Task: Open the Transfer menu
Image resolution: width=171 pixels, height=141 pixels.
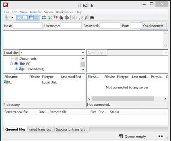Action: (35, 12)
